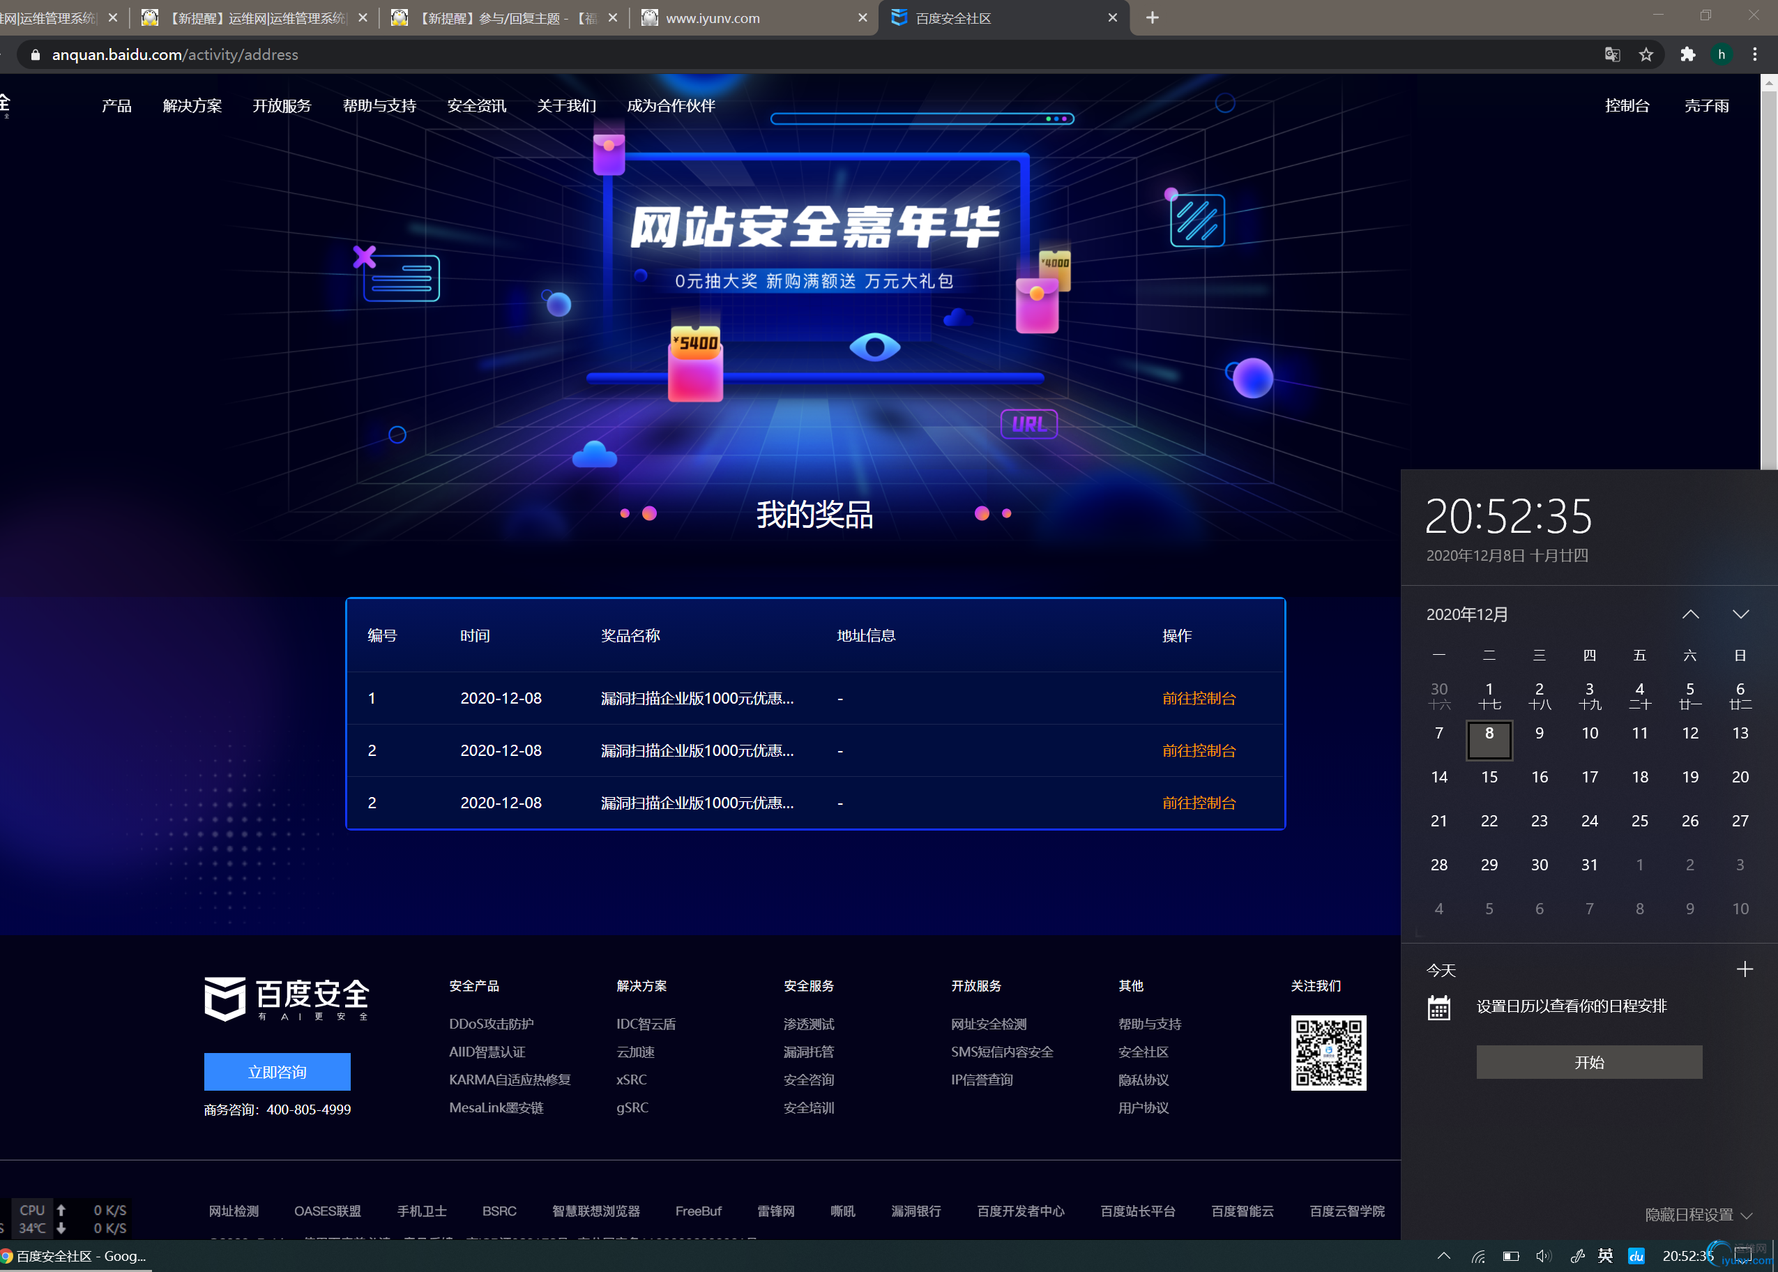Click the 开始 button in calendar panel

click(x=1588, y=1063)
